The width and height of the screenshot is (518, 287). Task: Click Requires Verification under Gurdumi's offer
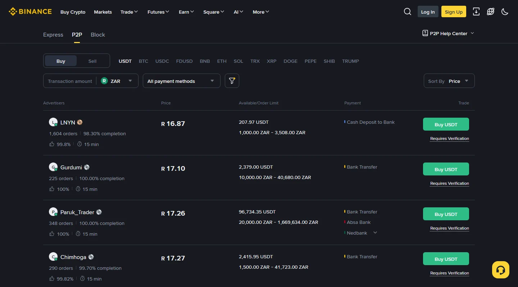pyautogui.click(x=450, y=183)
